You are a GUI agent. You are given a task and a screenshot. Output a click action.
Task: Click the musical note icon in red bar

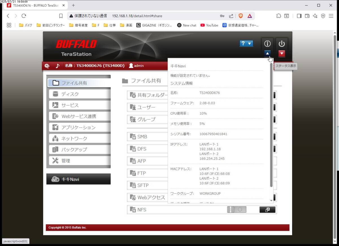pyautogui.click(x=58, y=66)
